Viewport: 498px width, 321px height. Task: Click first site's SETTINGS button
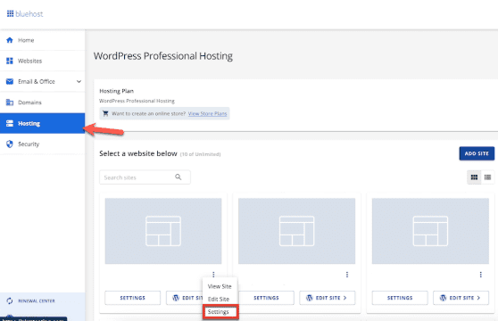(x=133, y=298)
